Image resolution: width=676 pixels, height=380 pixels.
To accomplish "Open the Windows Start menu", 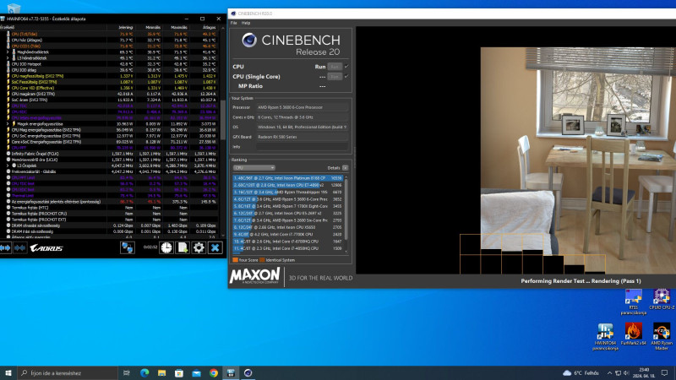I will [8, 372].
